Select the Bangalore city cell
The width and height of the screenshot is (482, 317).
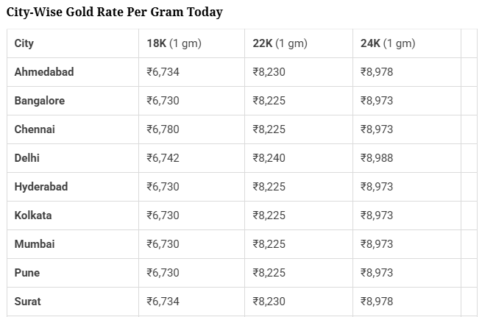coord(40,101)
